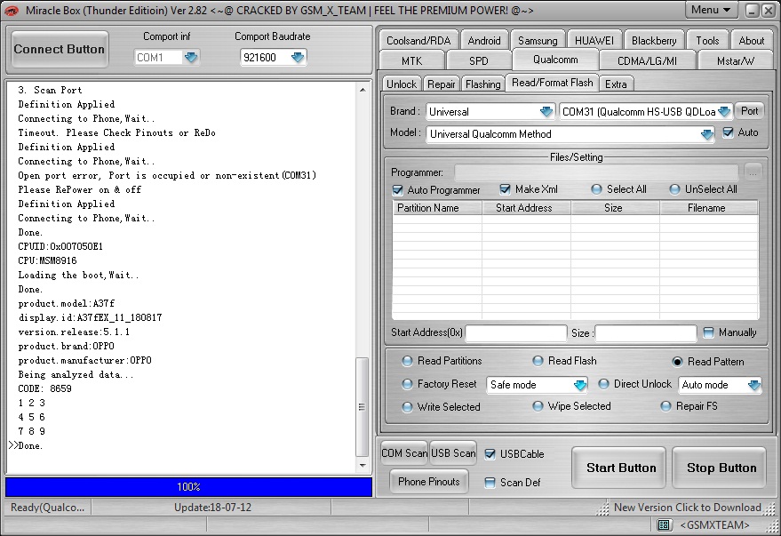Expand the Model Universal Qualcomm Method dropdown
Image resolution: width=781 pixels, height=536 pixels.
pyautogui.click(x=706, y=134)
